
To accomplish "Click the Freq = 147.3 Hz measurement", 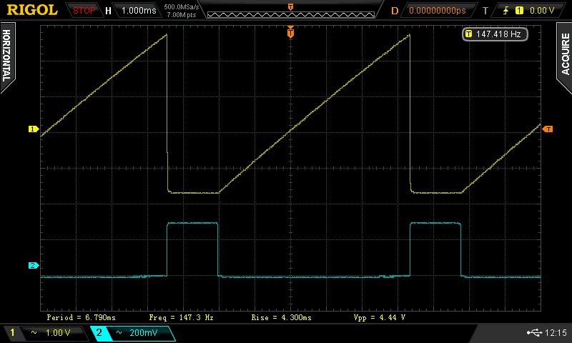I will coord(181,317).
